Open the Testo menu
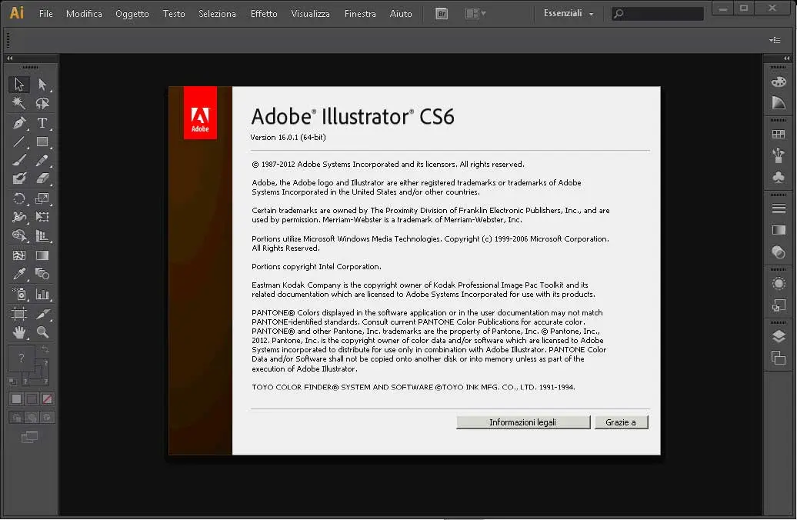 [x=174, y=14]
